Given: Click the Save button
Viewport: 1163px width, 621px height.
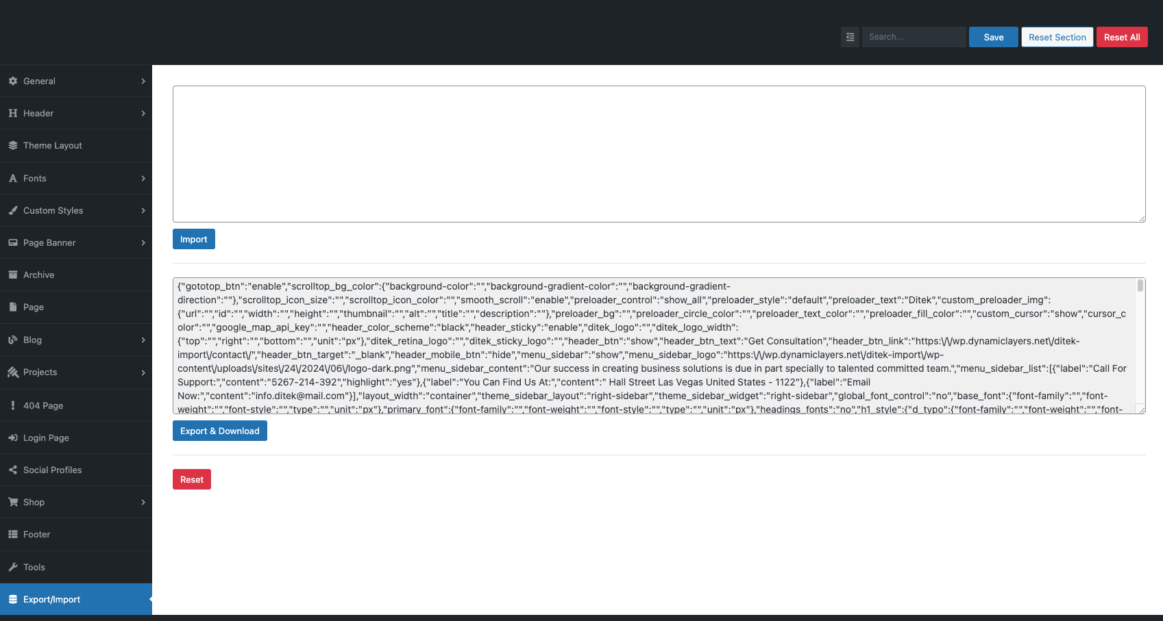Looking at the screenshot, I should 994,37.
